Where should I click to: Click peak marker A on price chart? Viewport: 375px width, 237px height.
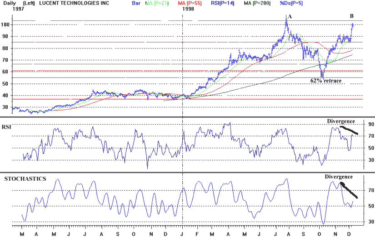pos(290,16)
